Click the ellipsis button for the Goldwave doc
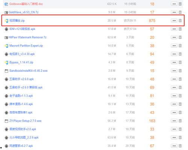Viewport: 188px width, 150px height. tap(174, 4)
